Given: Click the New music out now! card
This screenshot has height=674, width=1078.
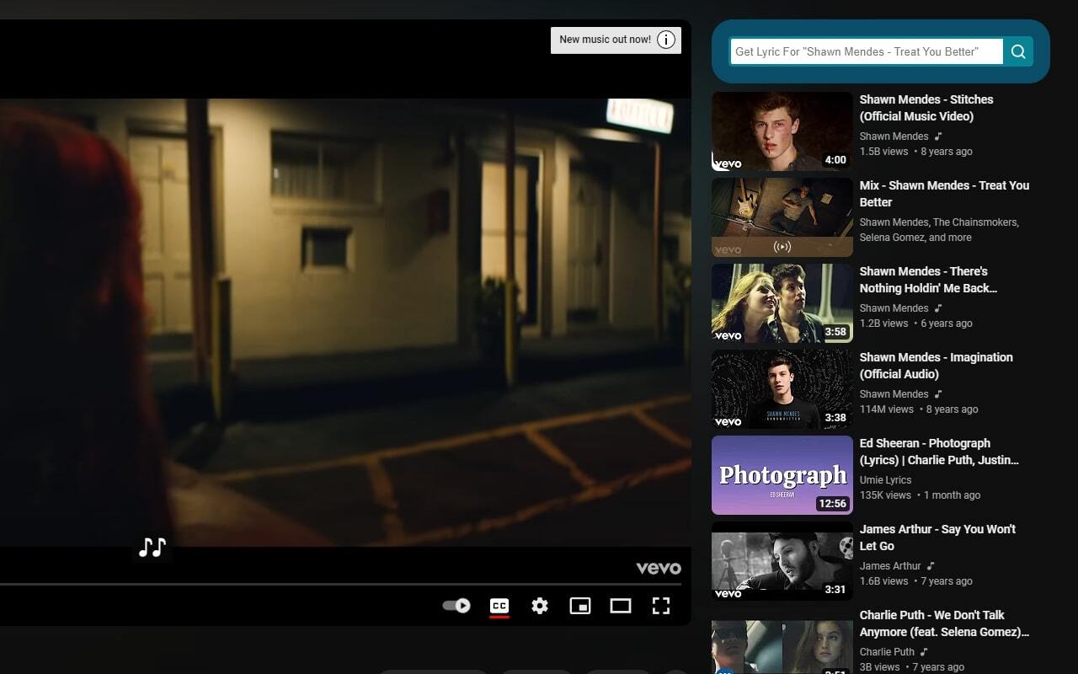Looking at the screenshot, I should 616,40.
